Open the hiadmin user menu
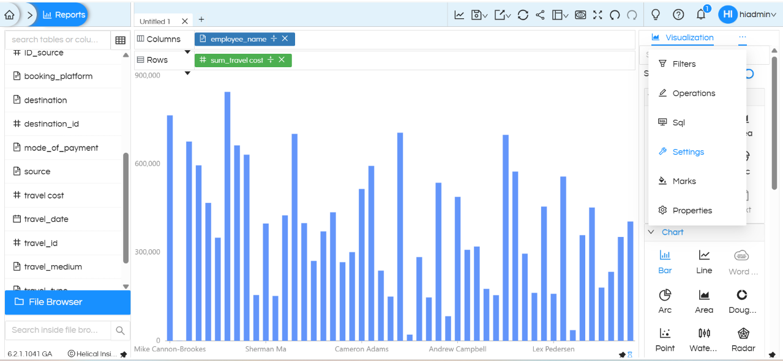The width and height of the screenshot is (783, 361). 747,14
